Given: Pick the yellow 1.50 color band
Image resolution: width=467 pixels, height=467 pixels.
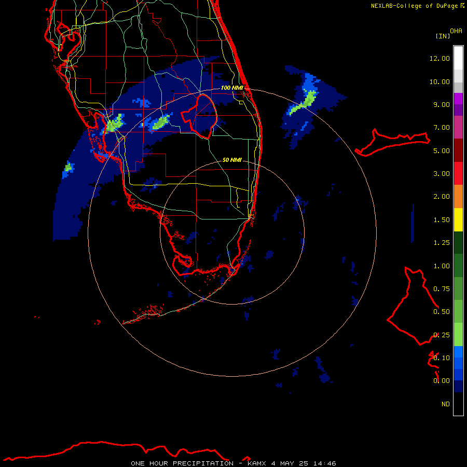Looking at the screenshot, I should (x=458, y=220).
